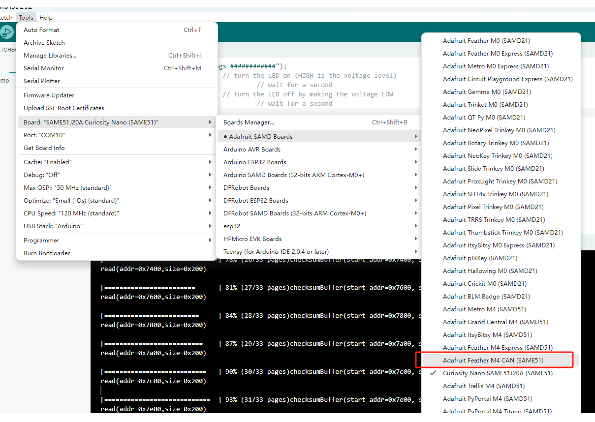
Task: Expand the Debug Off option
Action: tap(117, 175)
